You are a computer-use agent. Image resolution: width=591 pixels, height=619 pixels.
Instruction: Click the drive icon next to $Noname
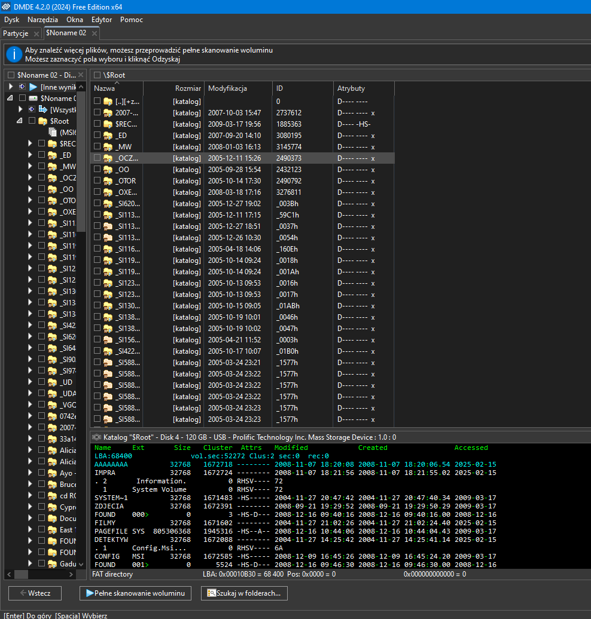click(33, 99)
